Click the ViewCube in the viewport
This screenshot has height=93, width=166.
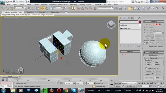click(111, 24)
